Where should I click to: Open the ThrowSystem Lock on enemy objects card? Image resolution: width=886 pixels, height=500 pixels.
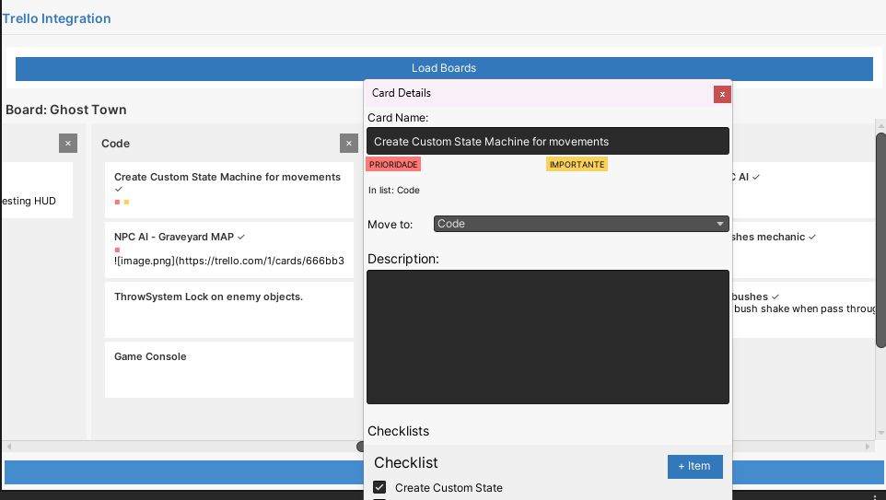coord(228,309)
